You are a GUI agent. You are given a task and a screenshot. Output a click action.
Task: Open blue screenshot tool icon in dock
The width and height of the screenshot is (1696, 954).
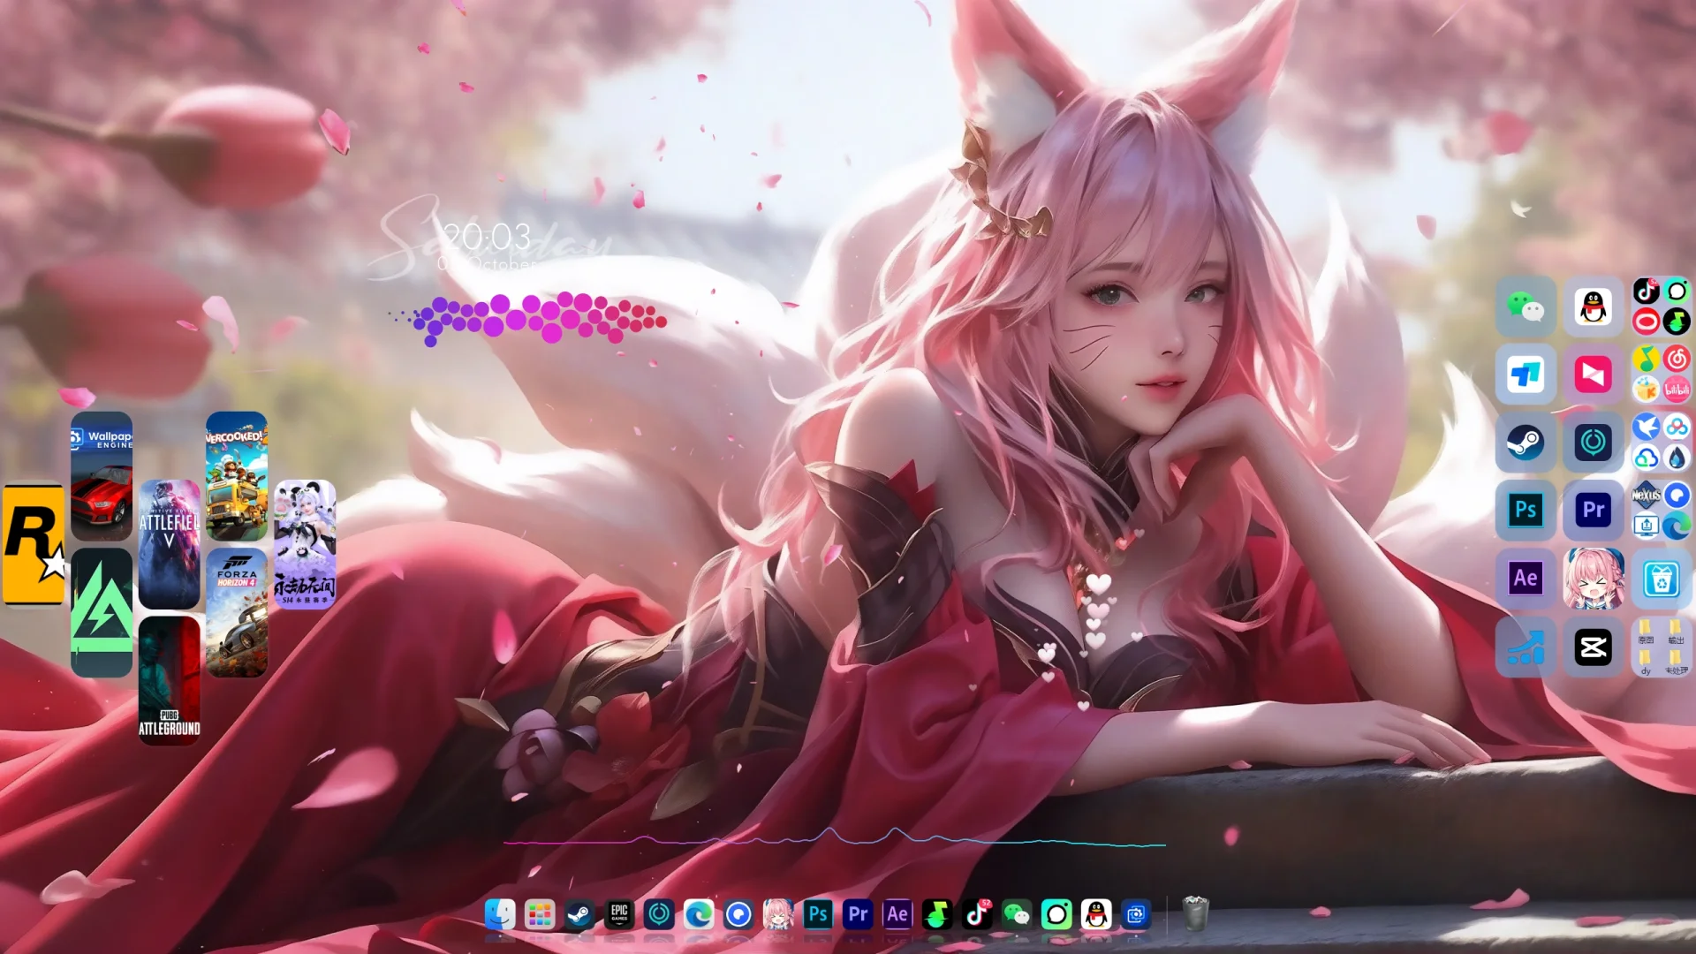[x=1136, y=914]
